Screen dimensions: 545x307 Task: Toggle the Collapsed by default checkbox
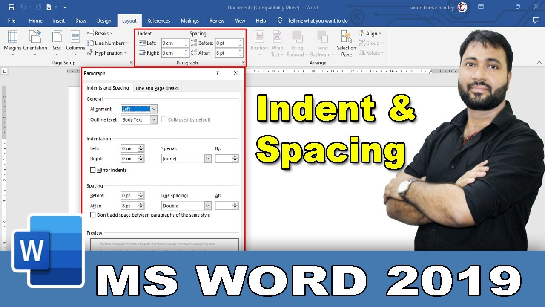coord(164,120)
